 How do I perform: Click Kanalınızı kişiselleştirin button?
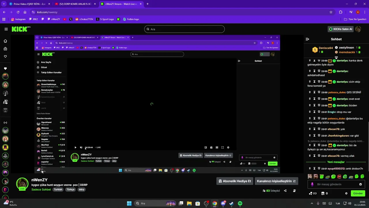pyautogui.click(x=276, y=181)
